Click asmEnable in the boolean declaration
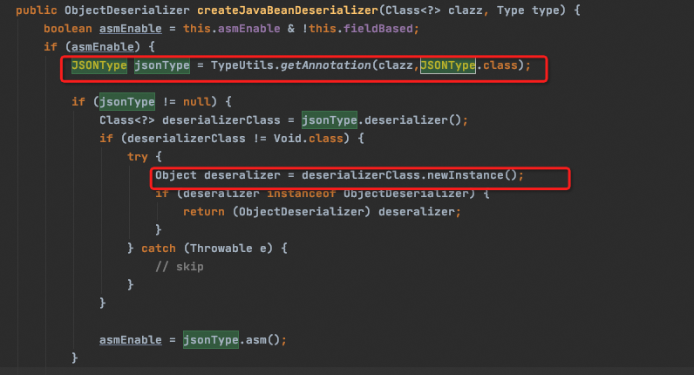694x375 pixels. [x=131, y=29]
